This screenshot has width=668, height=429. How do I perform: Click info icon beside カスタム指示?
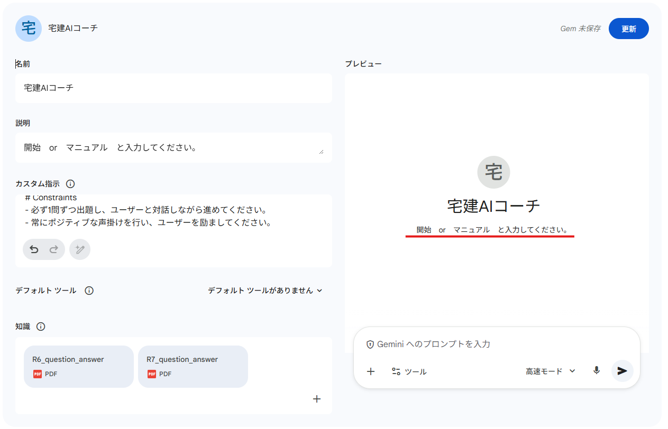click(70, 184)
